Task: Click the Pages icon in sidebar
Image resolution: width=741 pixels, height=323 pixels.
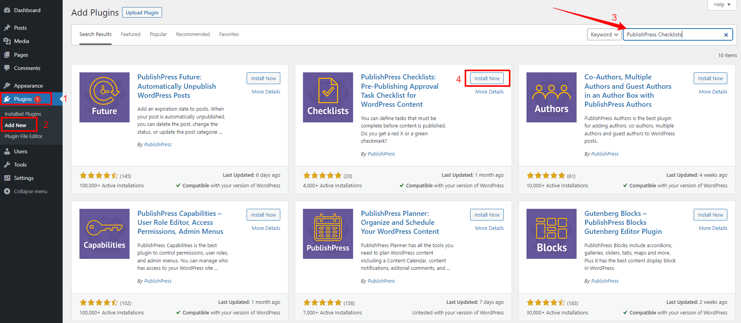Action: 7,55
